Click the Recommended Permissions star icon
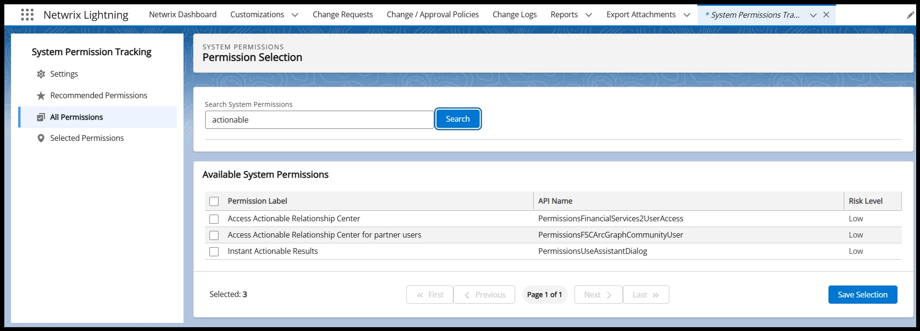 coord(41,96)
